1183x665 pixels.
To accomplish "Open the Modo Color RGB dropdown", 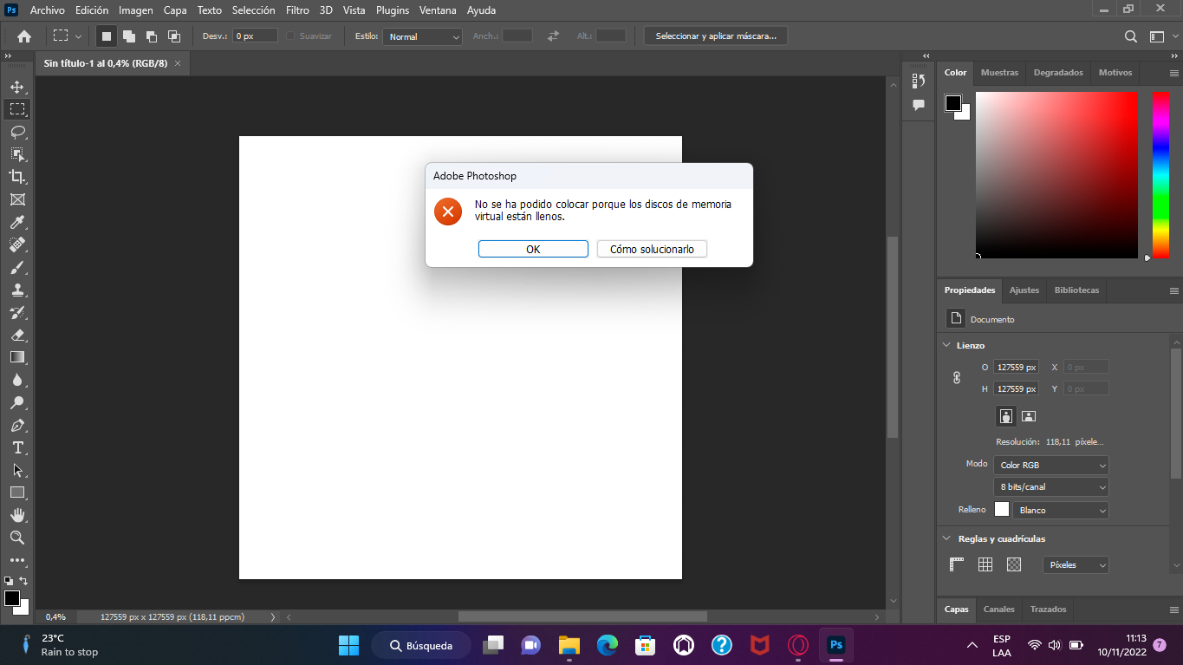I will 1050,465.
